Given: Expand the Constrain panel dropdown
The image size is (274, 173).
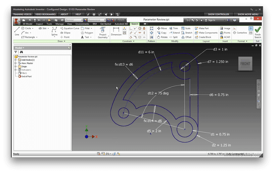Looking at the screenshot, I should point(128,41).
